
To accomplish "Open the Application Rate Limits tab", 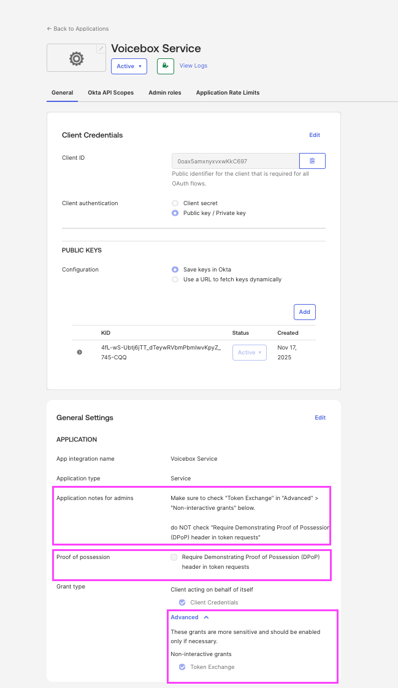I will [x=228, y=93].
